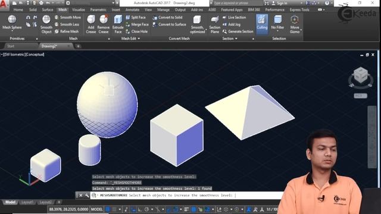Open Primitives panel dialog launcher arrow
Image resolution: width=381 pixels, height=214 pixels.
point(37,39)
